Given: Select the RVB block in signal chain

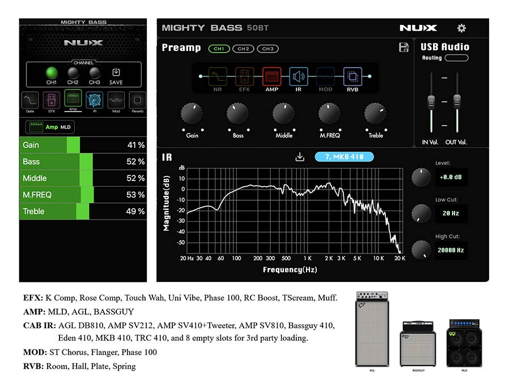Looking at the screenshot, I should pyautogui.click(x=352, y=76).
